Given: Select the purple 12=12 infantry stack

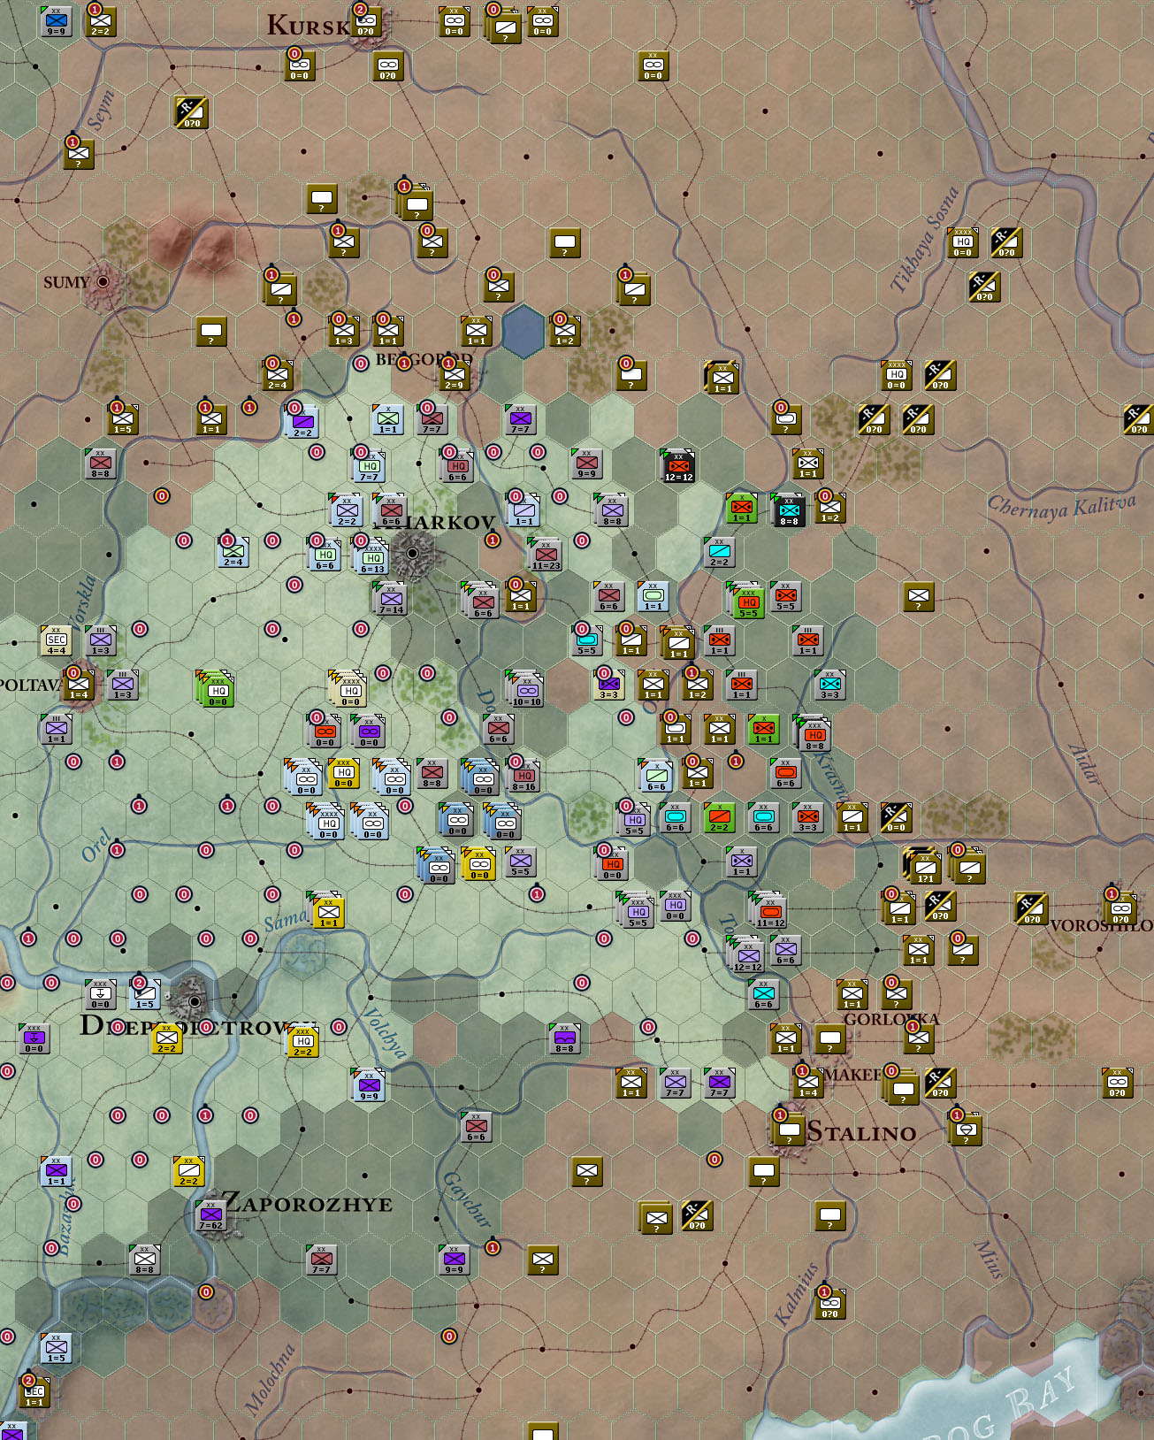Looking at the screenshot, I should [x=747, y=954].
